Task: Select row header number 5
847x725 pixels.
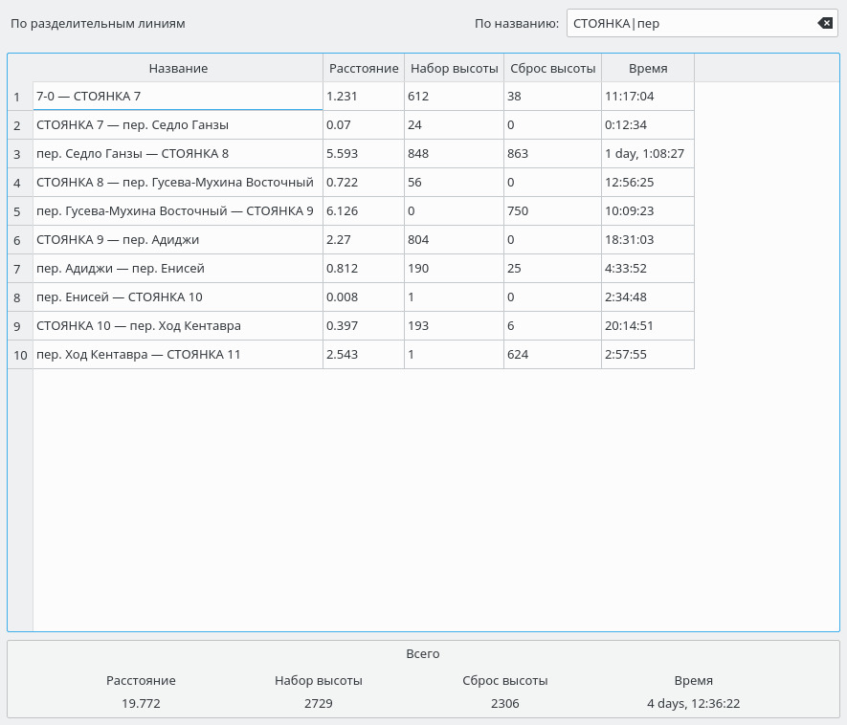Action: [19, 211]
